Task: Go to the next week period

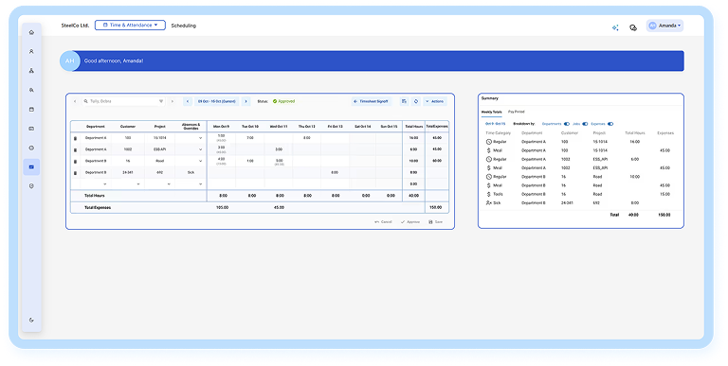Action: pos(246,101)
